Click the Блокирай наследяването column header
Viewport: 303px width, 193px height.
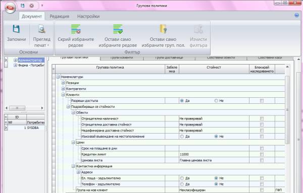[262, 69]
